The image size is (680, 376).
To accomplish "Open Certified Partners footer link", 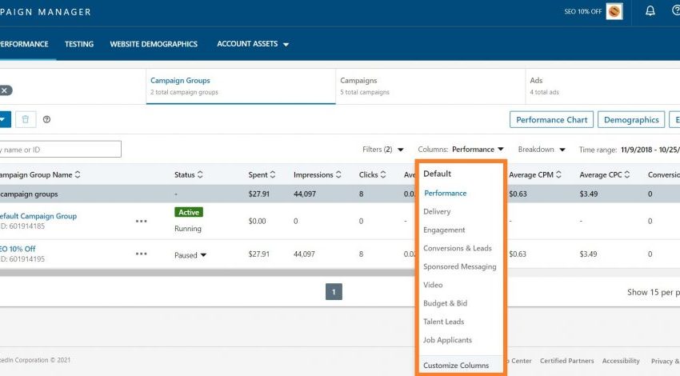I will [566, 361].
